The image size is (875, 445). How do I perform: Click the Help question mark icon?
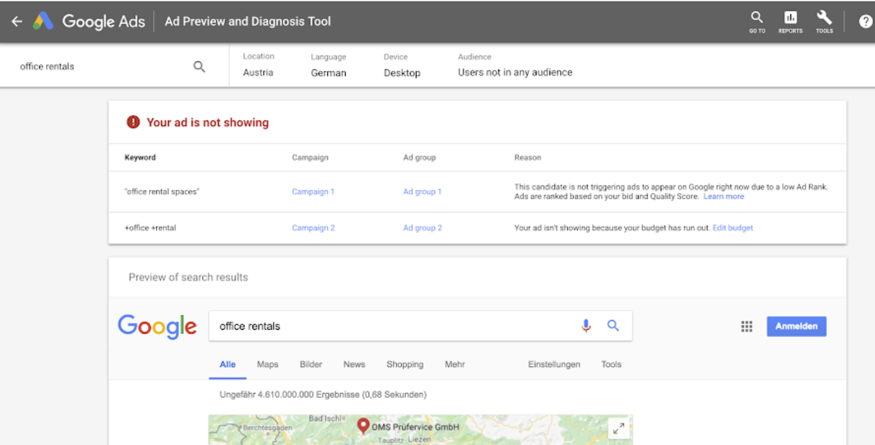pyautogui.click(x=866, y=22)
